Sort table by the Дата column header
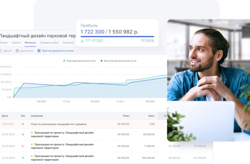This screenshot has width=250, height=164. pos(5,116)
